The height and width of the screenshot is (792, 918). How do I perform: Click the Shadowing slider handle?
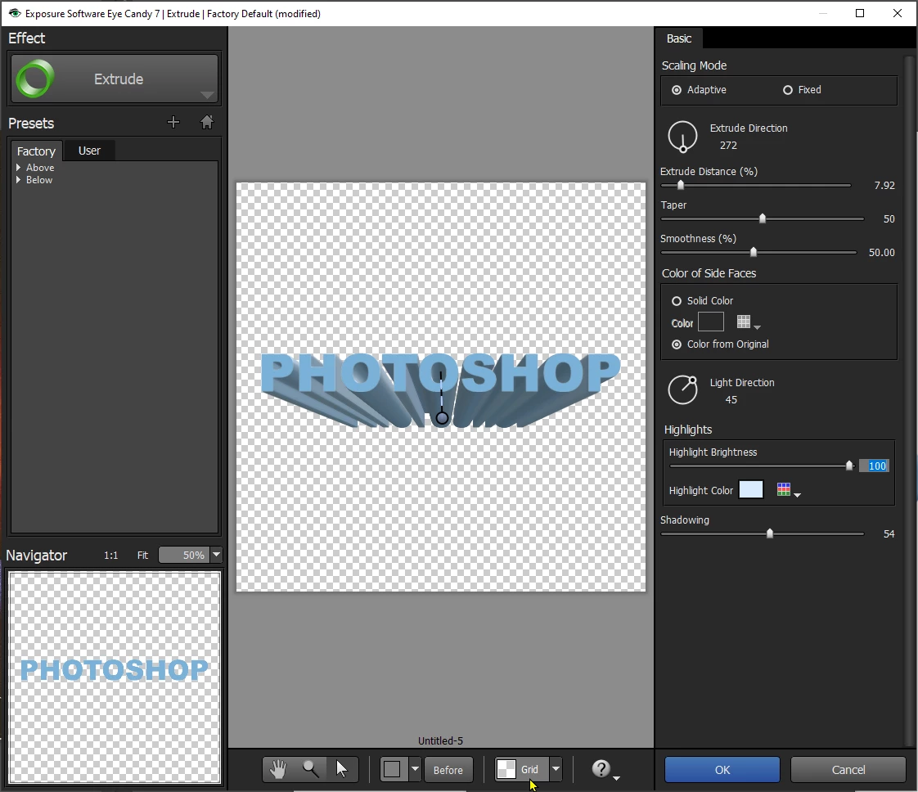click(770, 533)
